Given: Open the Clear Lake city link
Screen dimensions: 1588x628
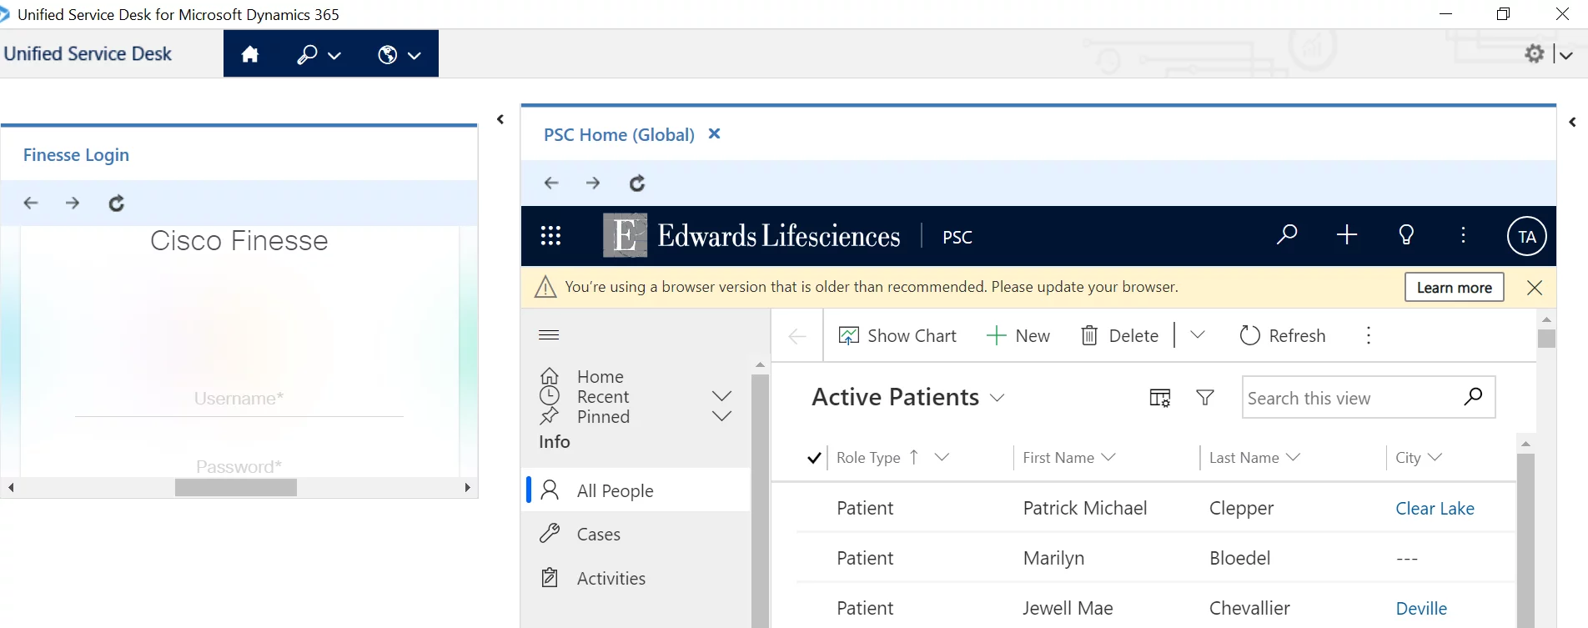Looking at the screenshot, I should 1435,509.
